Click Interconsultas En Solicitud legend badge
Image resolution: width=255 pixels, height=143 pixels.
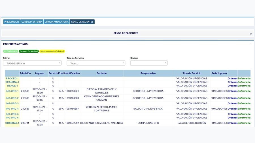click(52, 51)
